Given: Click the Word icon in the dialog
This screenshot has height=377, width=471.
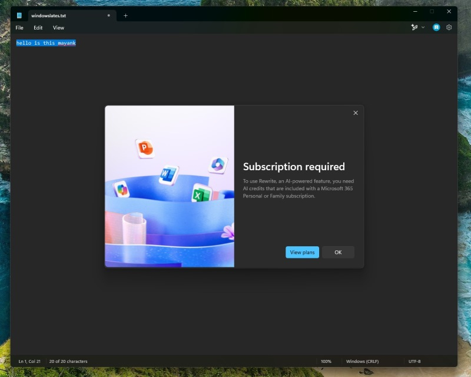Looking at the screenshot, I should (168, 174).
